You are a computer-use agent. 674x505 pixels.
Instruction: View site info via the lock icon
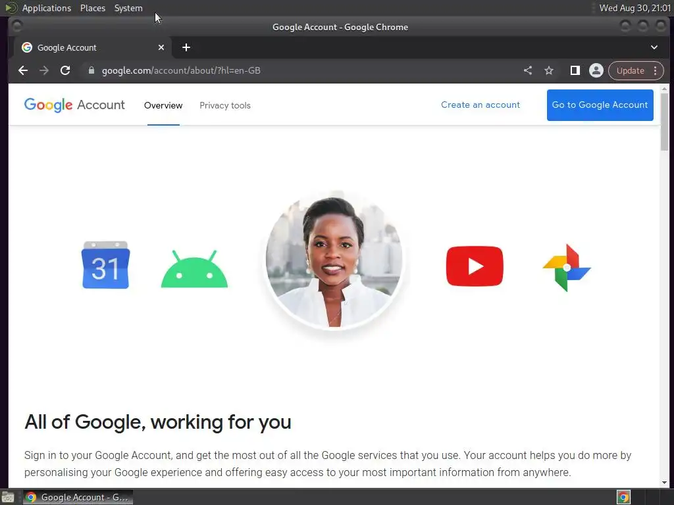click(x=91, y=70)
